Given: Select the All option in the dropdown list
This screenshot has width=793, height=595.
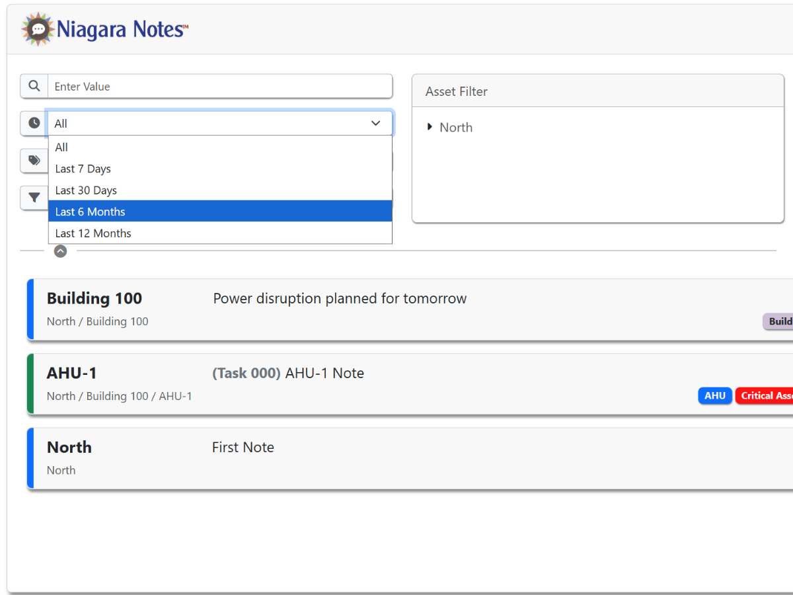Looking at the screenshot, I should 219,147.
